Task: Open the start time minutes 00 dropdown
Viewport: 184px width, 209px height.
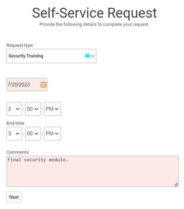Action: (33, 109)
